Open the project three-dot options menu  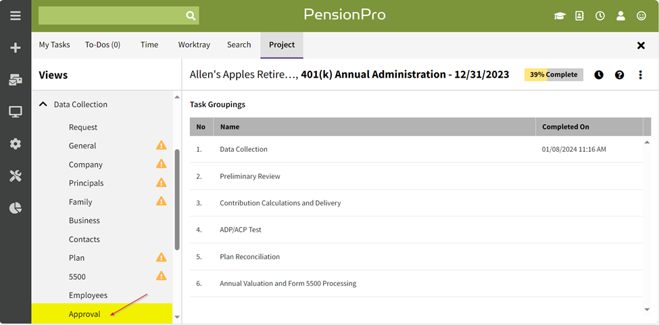coord(641,75)
